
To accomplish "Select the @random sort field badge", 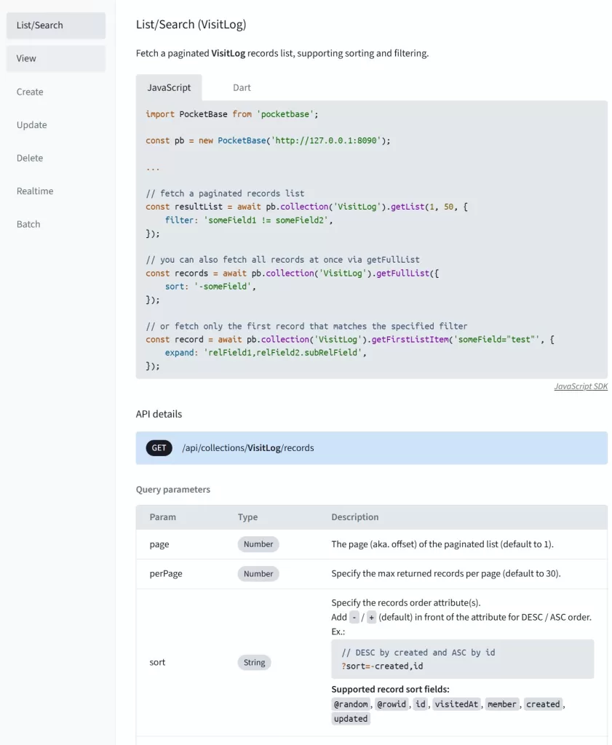I will click(x=351, y=704).
